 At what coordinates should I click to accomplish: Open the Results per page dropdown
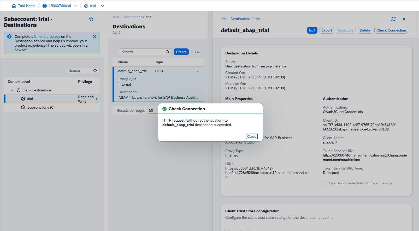coord(152,110)
